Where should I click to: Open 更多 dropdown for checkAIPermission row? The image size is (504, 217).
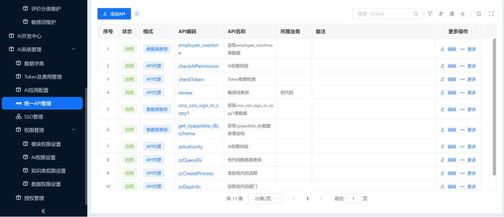(469, 66)
